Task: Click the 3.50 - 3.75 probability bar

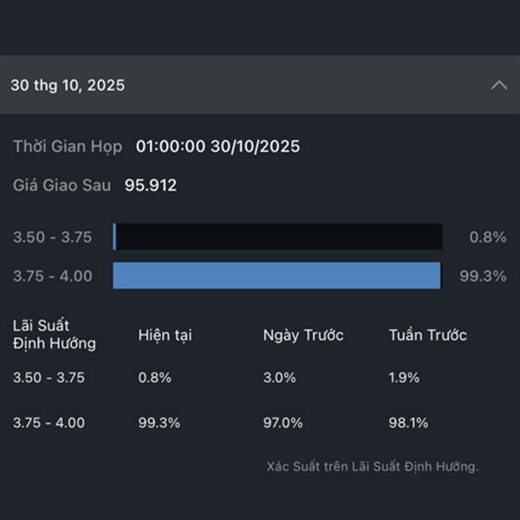Action: coord(277,237)
